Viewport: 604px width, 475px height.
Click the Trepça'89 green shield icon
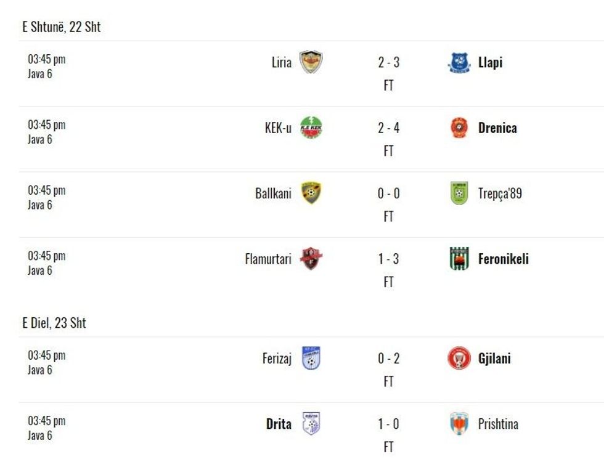[x=459, y=193]
